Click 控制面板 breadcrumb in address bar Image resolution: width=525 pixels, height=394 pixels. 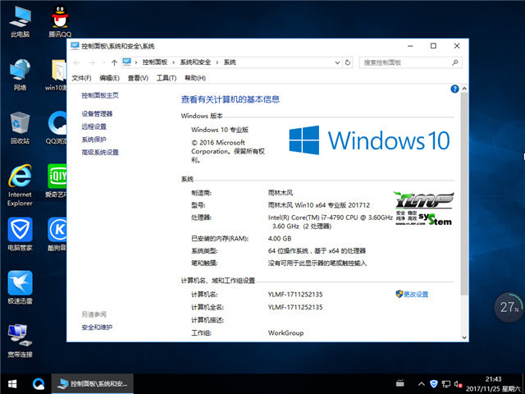(155, 62)
